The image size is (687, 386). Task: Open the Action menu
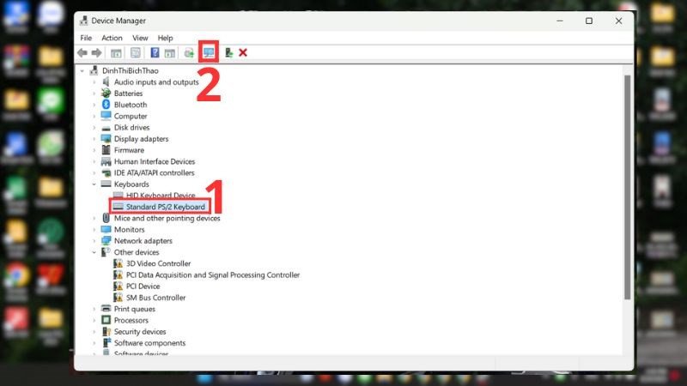pos(112,38)
